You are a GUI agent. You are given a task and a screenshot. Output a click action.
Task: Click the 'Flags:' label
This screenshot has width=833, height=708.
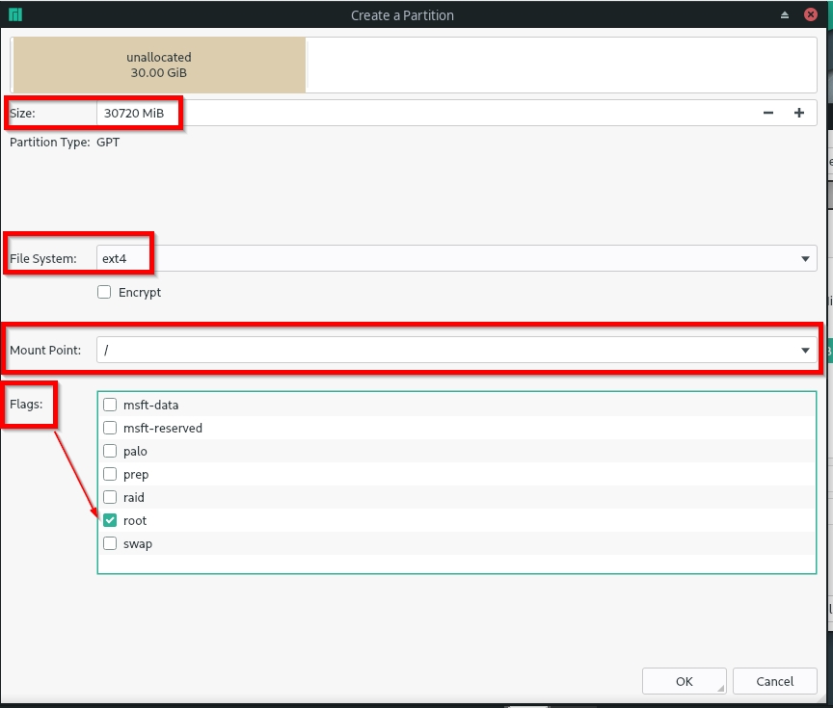pos(26,404)
